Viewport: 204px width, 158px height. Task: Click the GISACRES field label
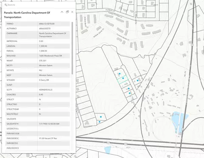[x=11, y=95]
